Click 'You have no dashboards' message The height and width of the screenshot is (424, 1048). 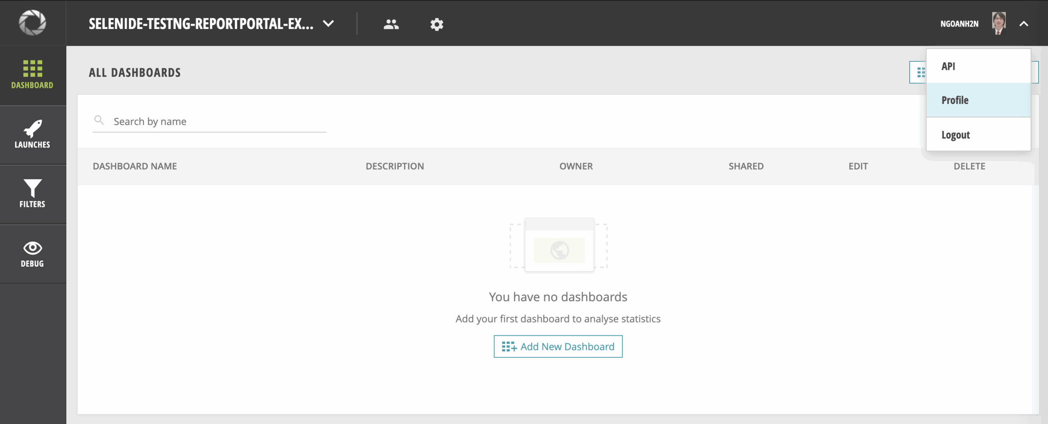(558, 296)
